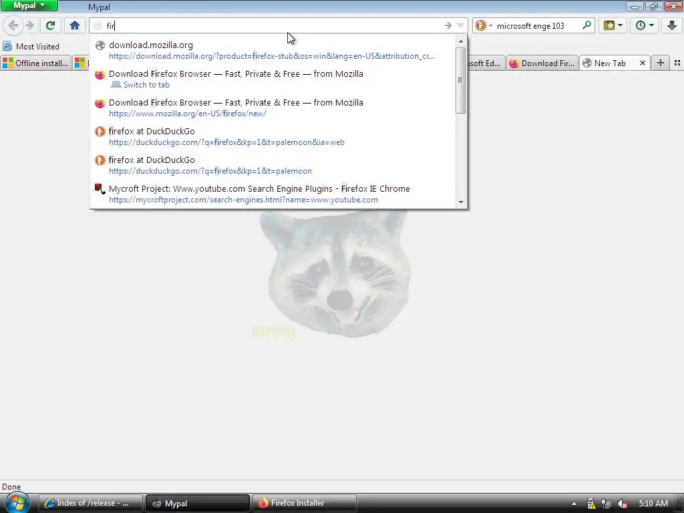Click the globe icon of the download.mozilla.org suggestion

point(100,45)
